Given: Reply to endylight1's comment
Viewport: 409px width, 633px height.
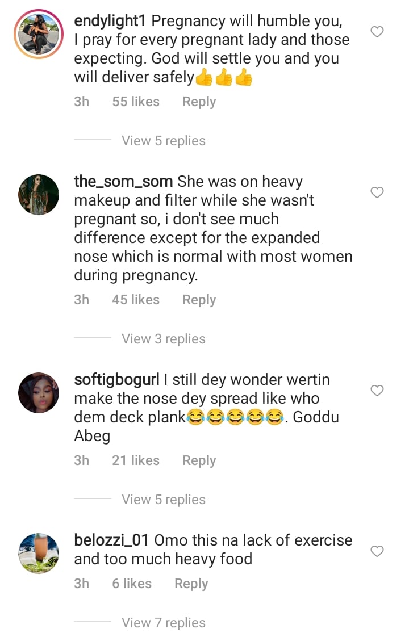Looking at the screenshot, I should 199,102.
